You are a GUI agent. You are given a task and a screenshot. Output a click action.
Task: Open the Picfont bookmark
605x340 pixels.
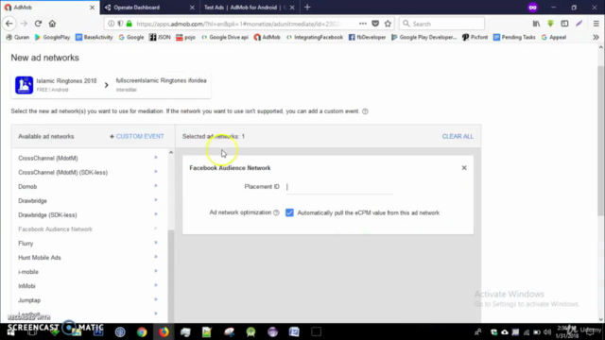click(475, 38)
